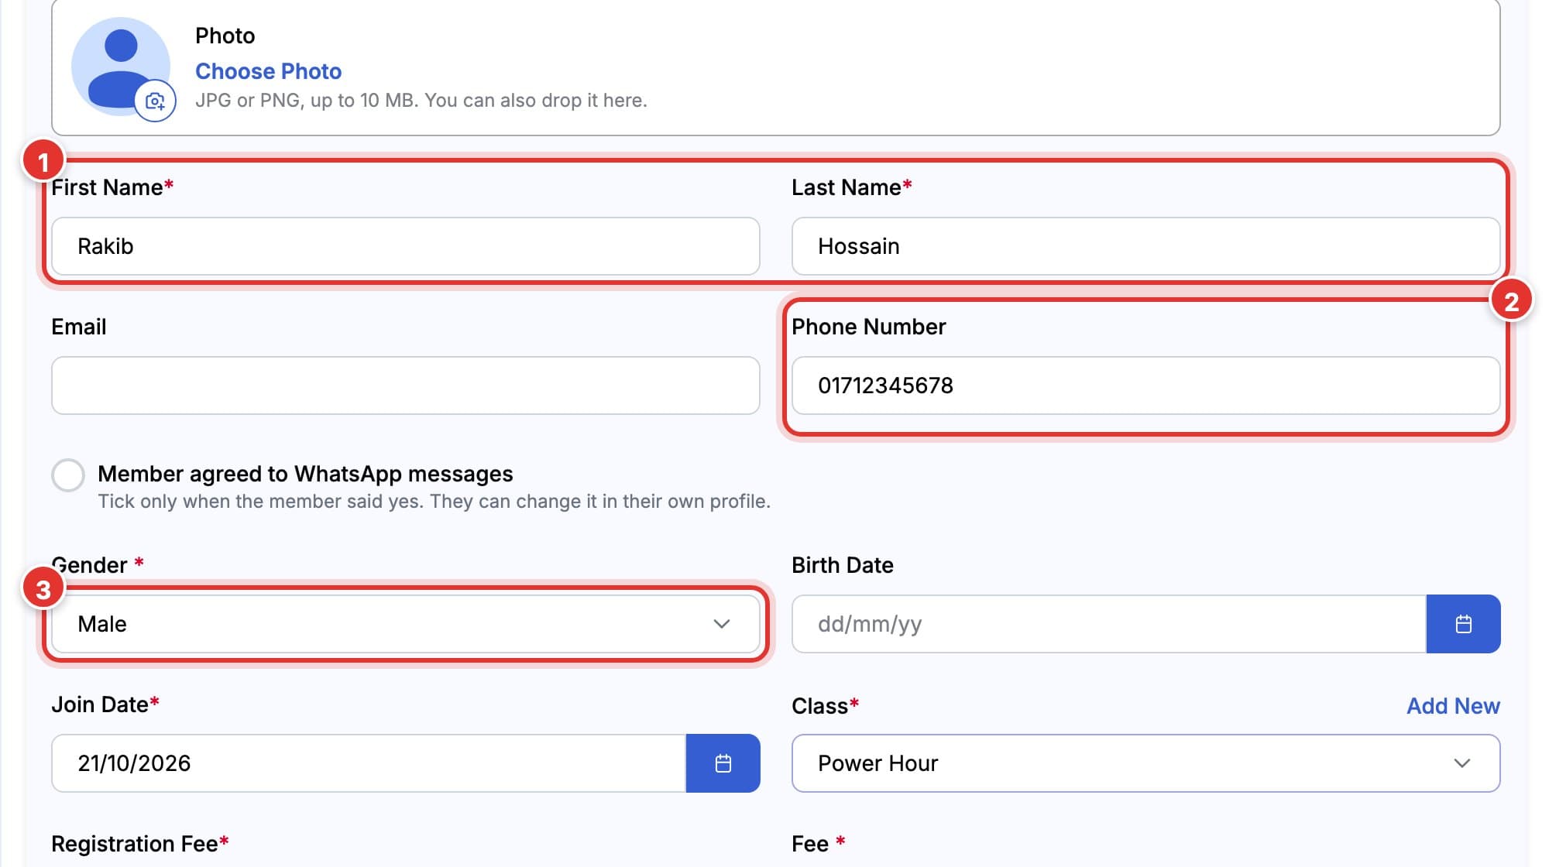Click the JPG or PNG upload hint text
Image resolution: width=1549 pixels, height=867 pixels.
tap(421, 101)
